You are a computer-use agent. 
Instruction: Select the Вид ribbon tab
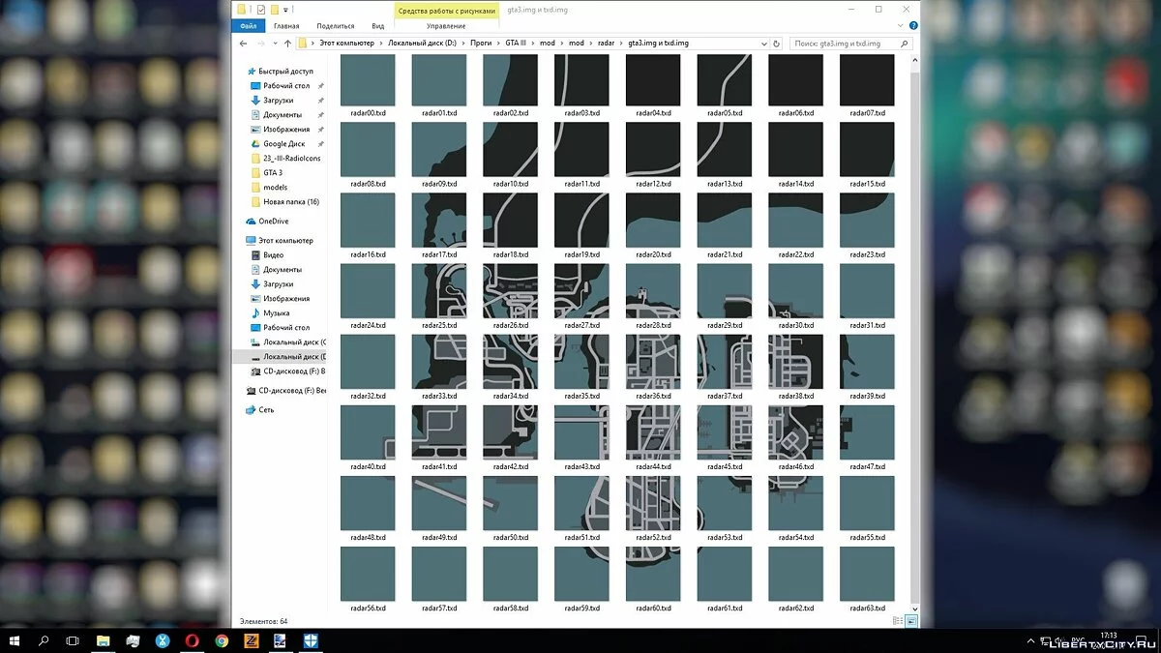pyautogui.click(x=378, y=26)
